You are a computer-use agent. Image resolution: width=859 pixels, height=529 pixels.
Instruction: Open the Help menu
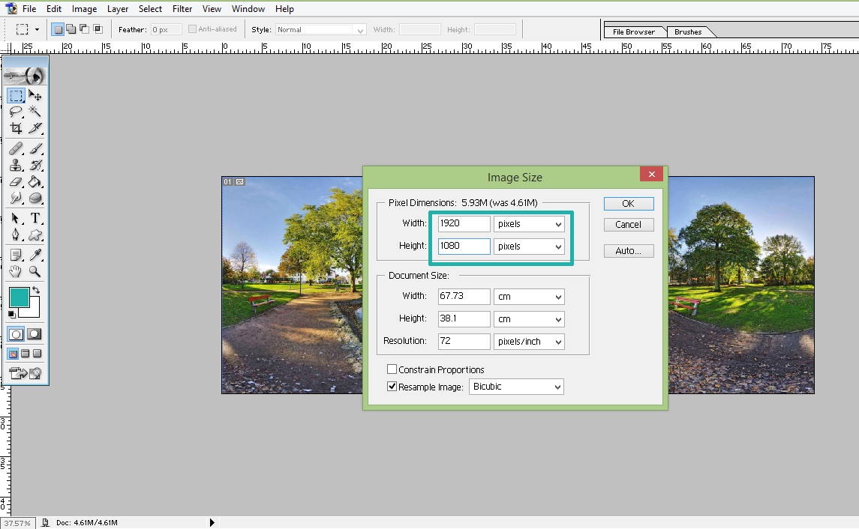tap(284, 9)
